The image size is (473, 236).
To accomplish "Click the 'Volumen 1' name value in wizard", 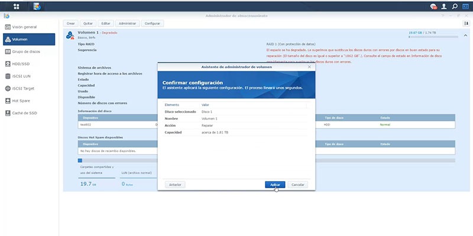I will [209, 119].
